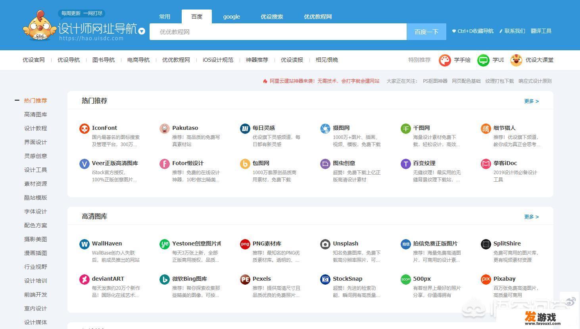
Task: Collapse the 热门推荐 sidebar minus expander
Action: click(17, 100)
